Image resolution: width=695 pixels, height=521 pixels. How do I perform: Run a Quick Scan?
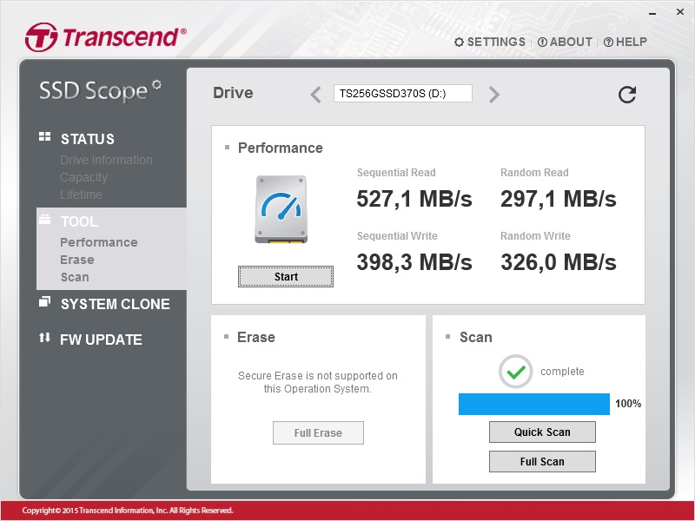(x=542, y=432)
